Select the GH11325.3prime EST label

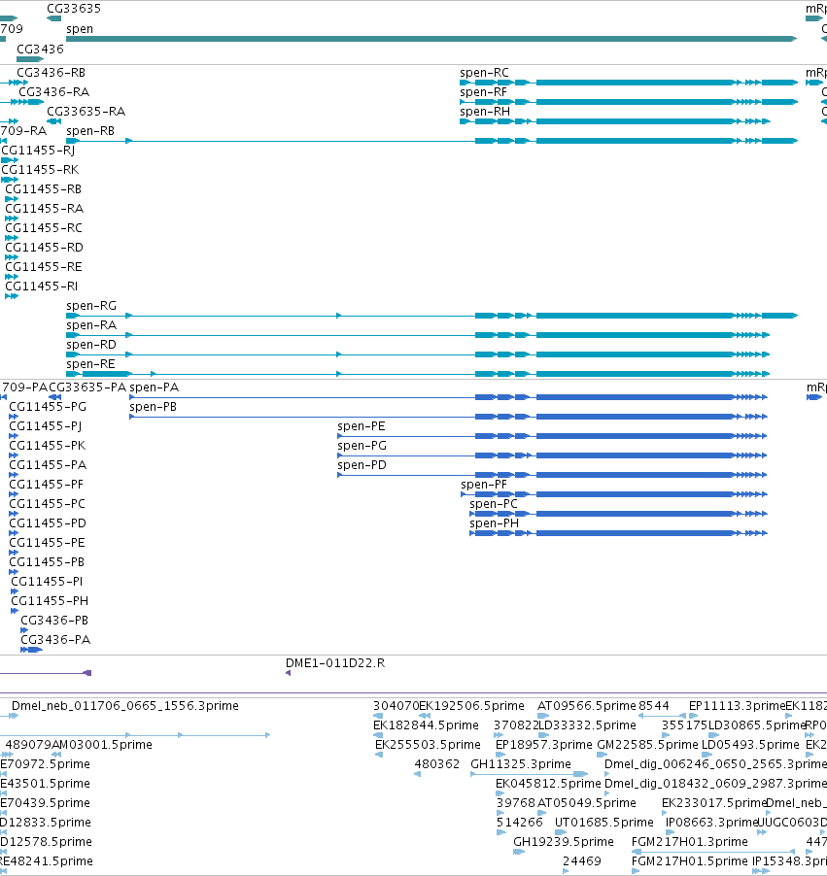pyautogui.click(x=521, y=764)
